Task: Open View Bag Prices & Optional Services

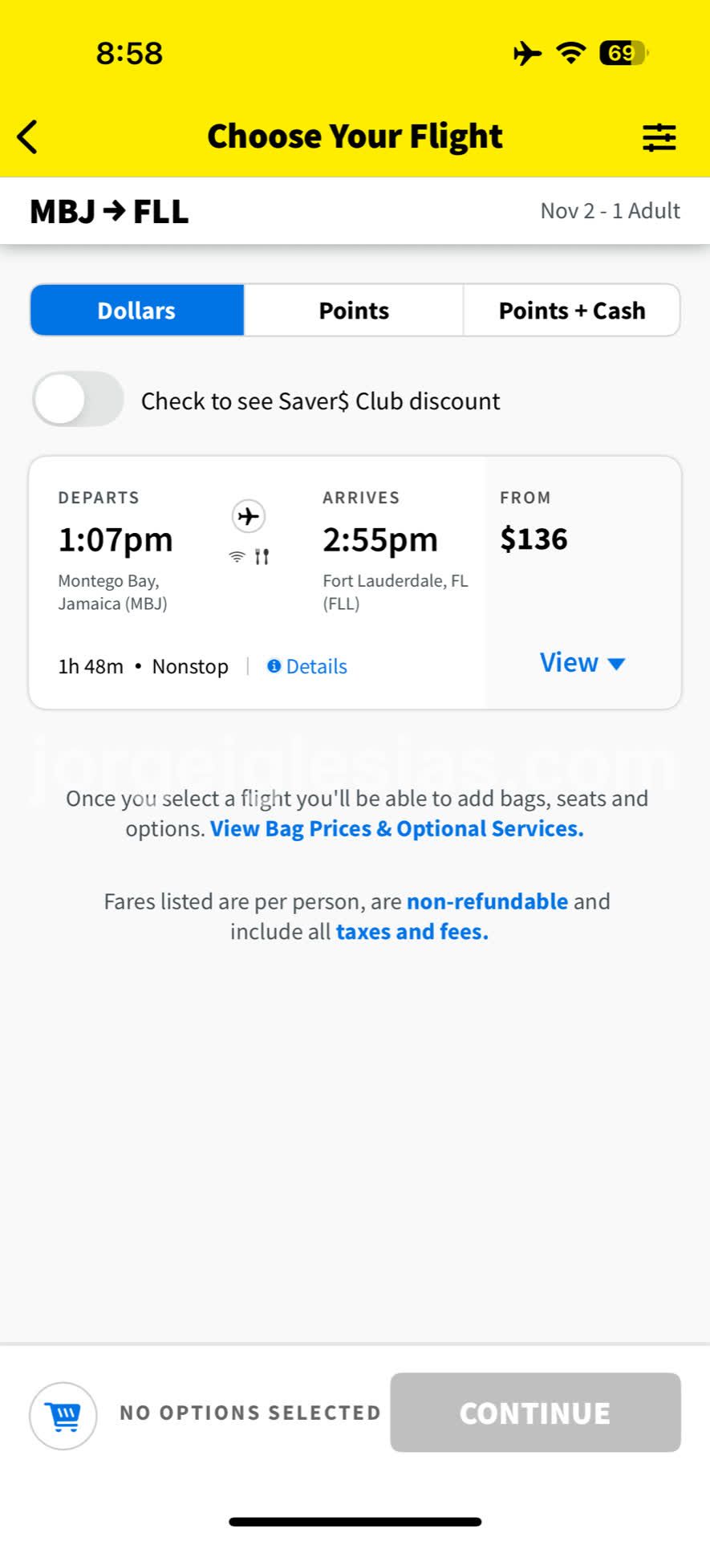Action: click(396, 829)
